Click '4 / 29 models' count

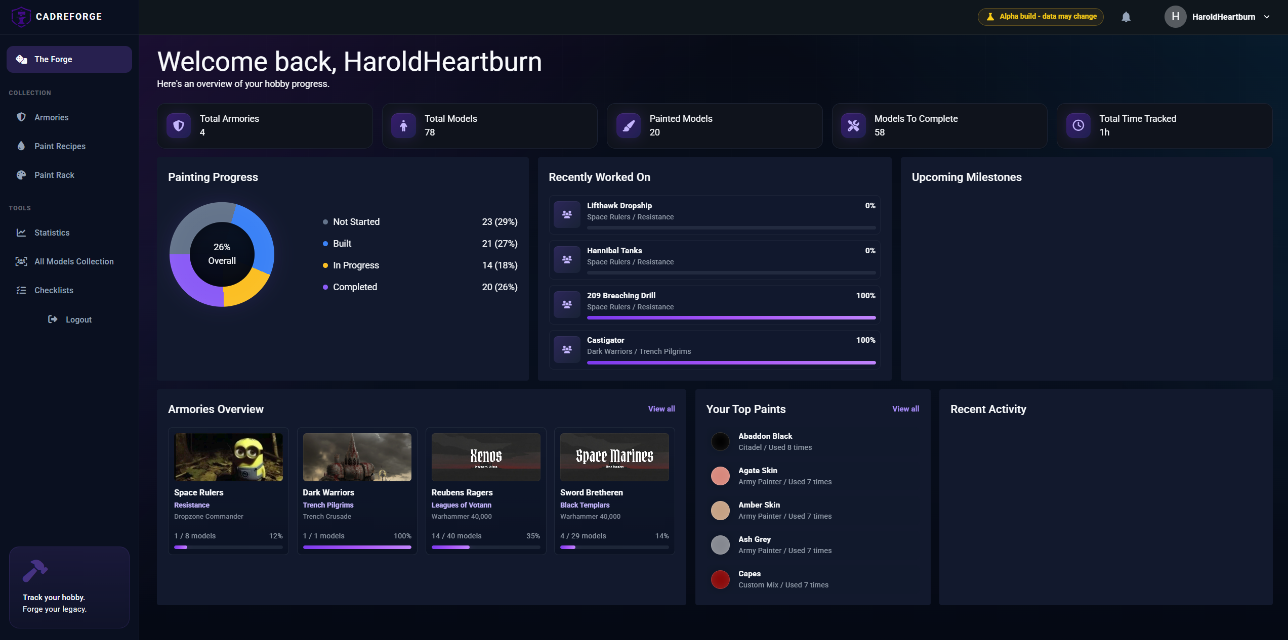(x=583, y=536)
